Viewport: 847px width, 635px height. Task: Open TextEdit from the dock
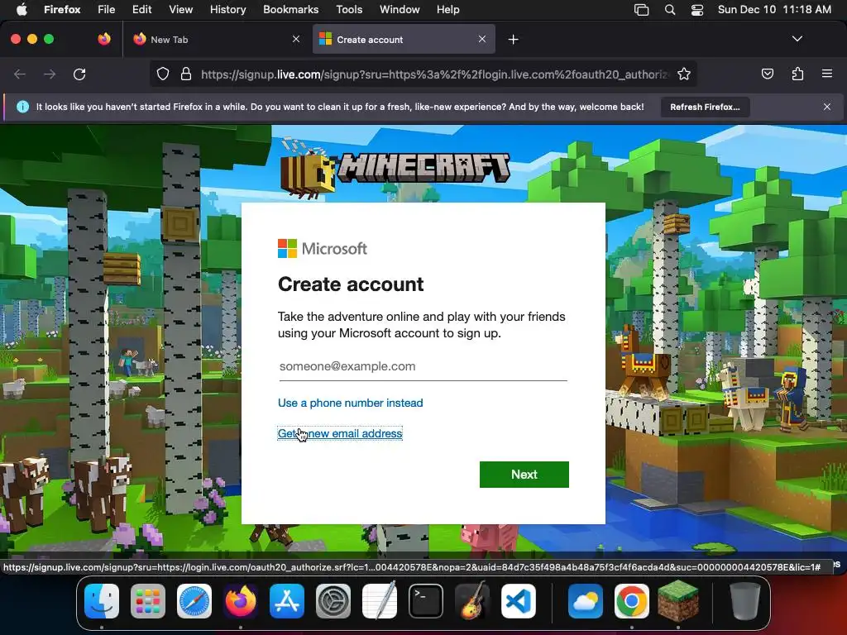pos(379,601)
